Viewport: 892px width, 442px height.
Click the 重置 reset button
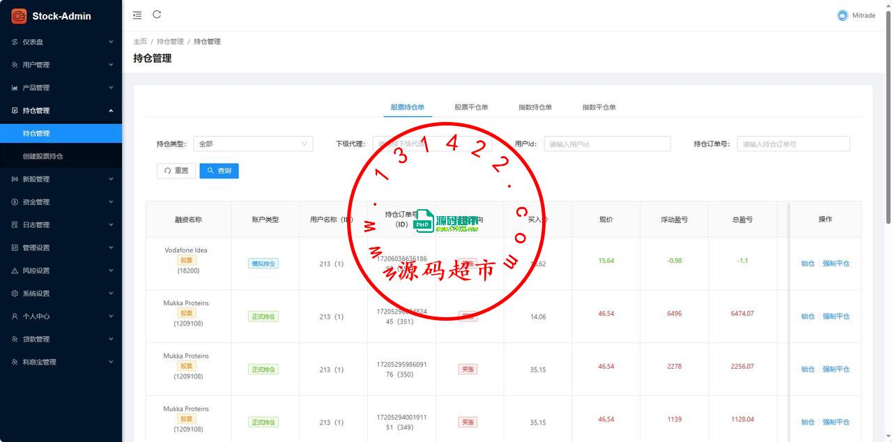tap(176, 171)
